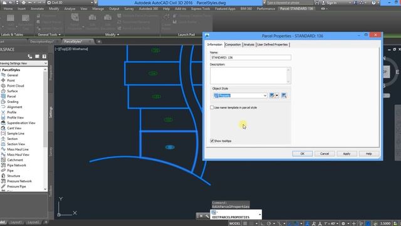Click the Toolspace tree vertical scrollbar
401x226 pixels.
point(45,129)
